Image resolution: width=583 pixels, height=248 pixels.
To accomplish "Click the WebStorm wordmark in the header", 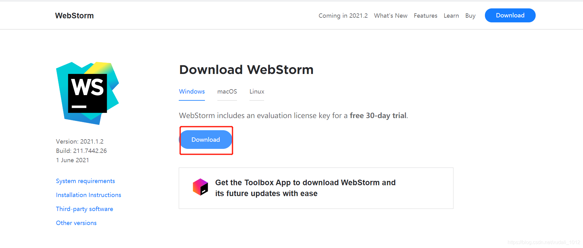I will (74, 15).
